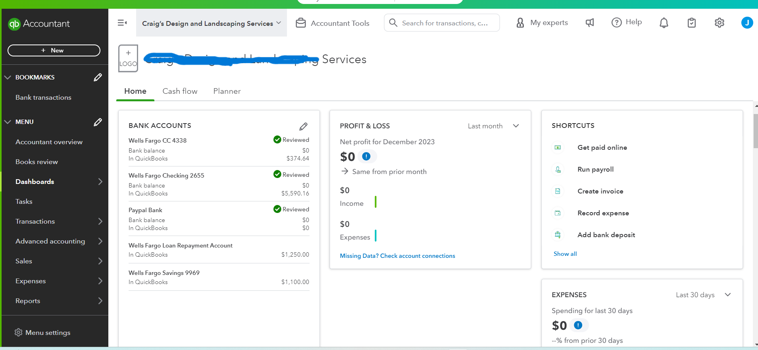This screenshot has height=350, width=758.
Task: Open Expenses 'Last 30 days' dropdown
Action: (x=703, y=295)
